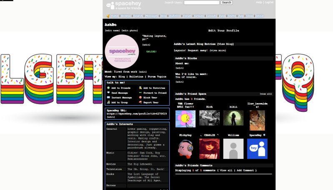The height and width of the screenshot is (190, 333).
Task: Focus the Search Users input field
Action: coord(202,2)
